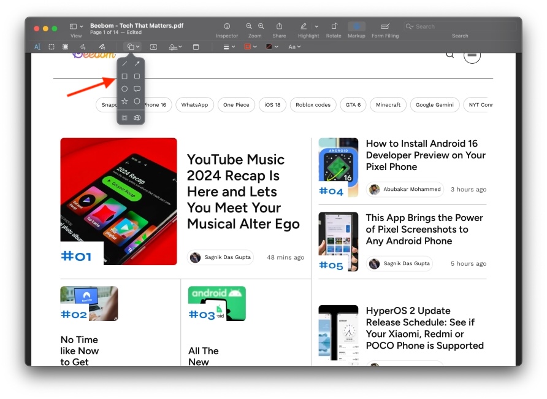
Task: Click author Abubakar Mohammed
Action: (x=405, y=190)
